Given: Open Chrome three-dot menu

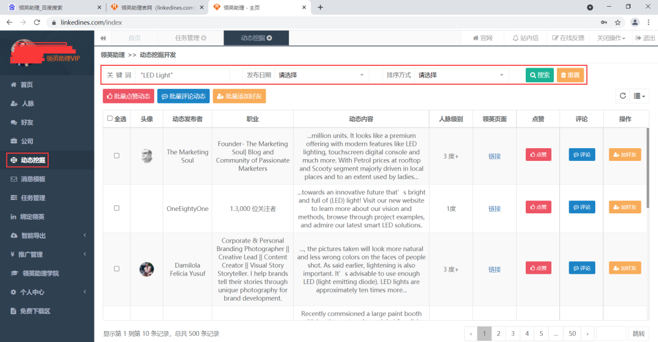Looking at the screenshot, I should [x=649, y=23].
